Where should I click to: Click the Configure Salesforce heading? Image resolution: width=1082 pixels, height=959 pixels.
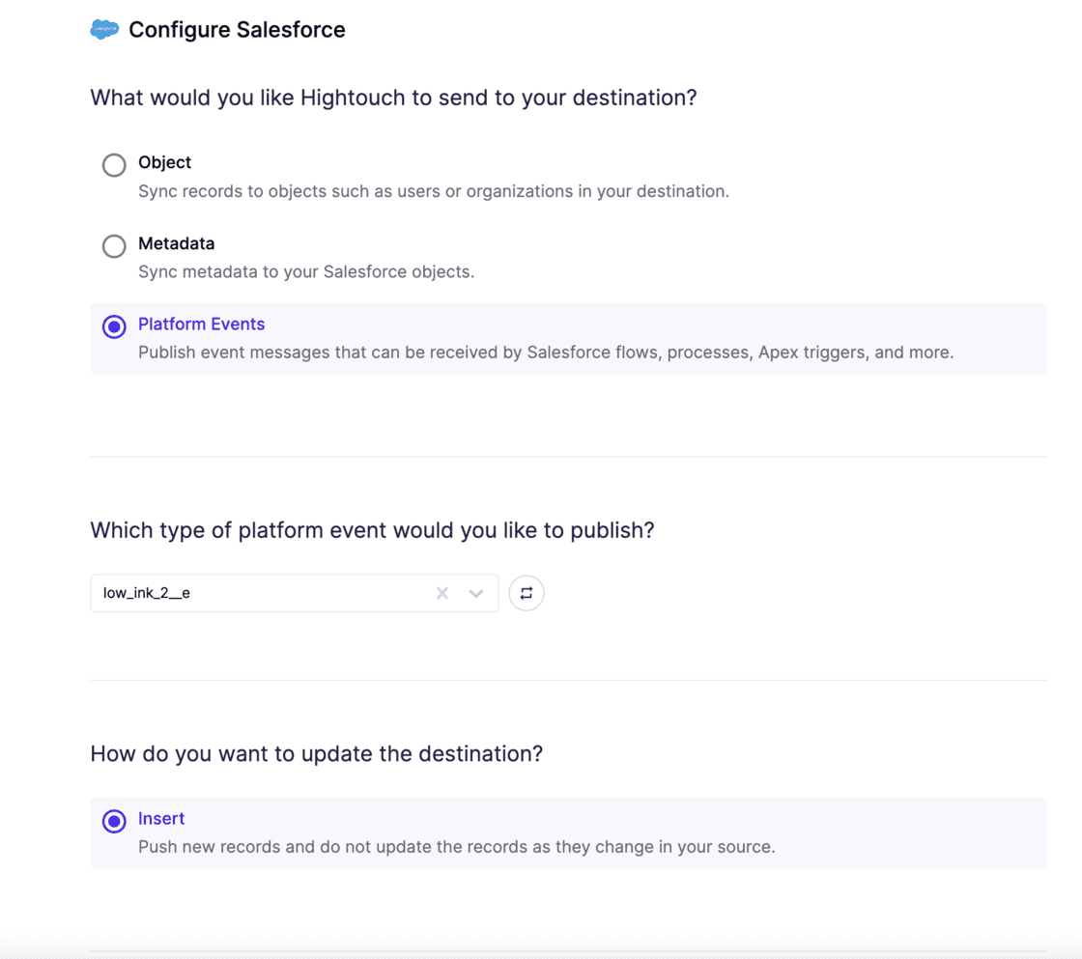(x=236, y=30)
